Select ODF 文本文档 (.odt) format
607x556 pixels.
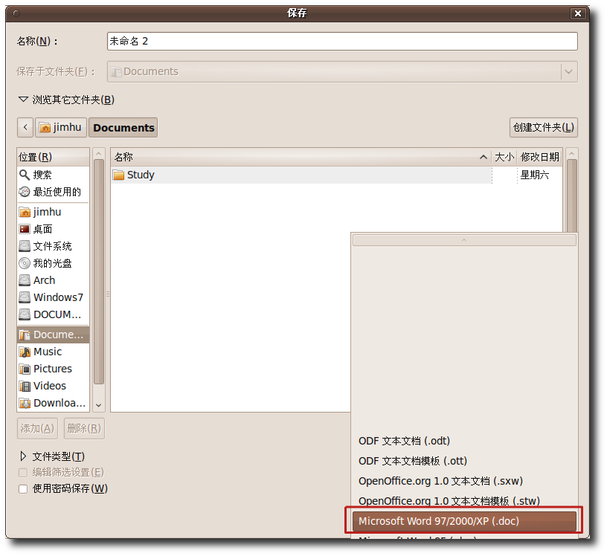(x=463, y=441)
